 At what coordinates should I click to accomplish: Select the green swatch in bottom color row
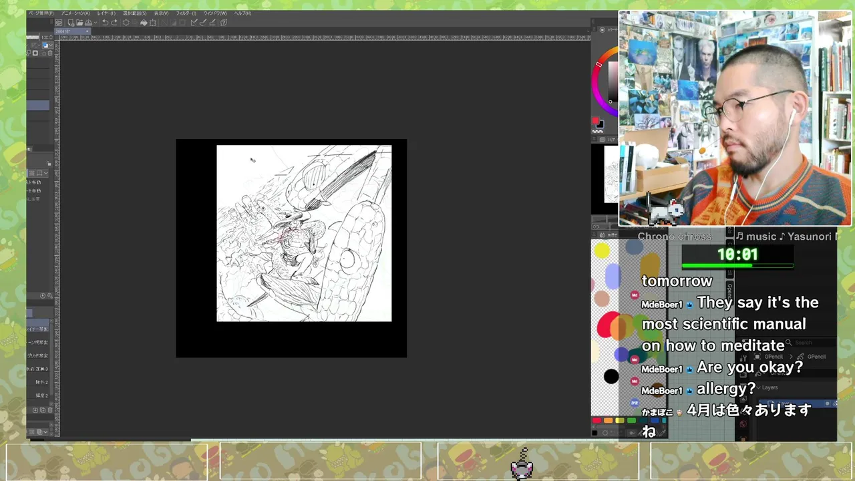[x=631, y=420]
